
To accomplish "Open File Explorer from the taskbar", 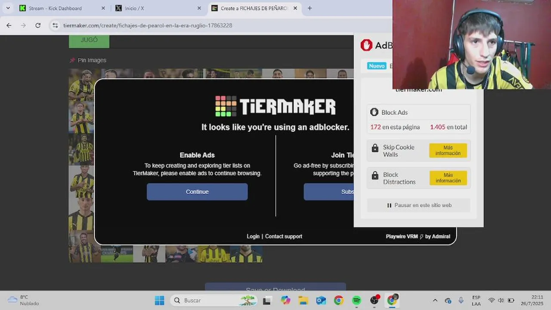I will click(x=303, y=300).
